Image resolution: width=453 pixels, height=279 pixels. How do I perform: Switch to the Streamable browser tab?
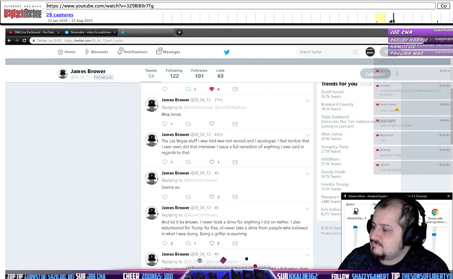90,32
